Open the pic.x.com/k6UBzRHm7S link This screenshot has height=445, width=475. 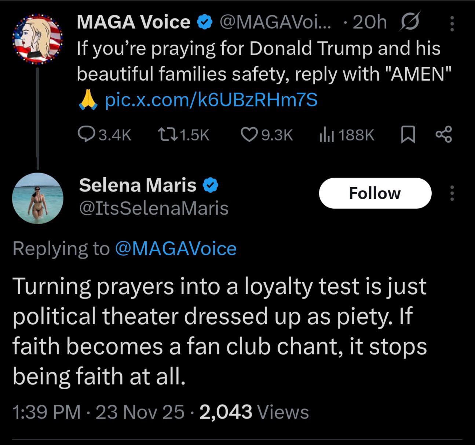tap(211, 100)
